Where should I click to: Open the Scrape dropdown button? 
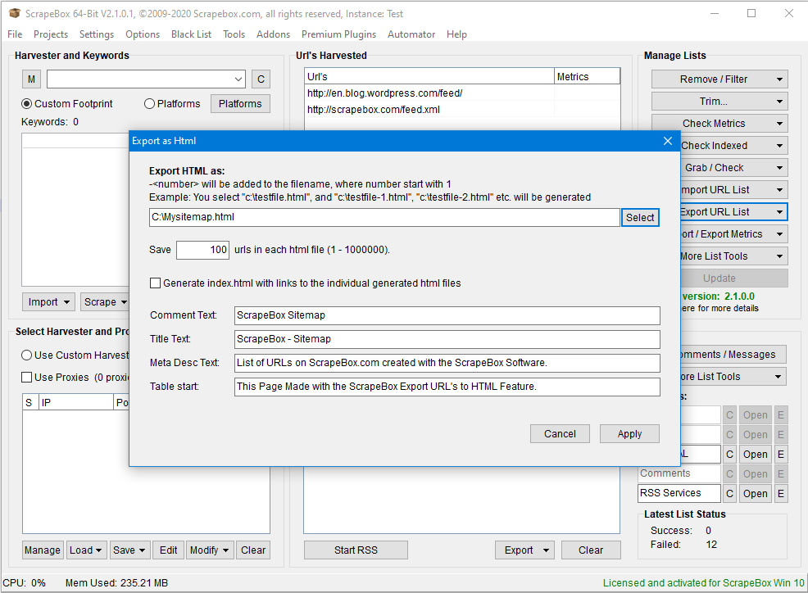click(105, 302)
